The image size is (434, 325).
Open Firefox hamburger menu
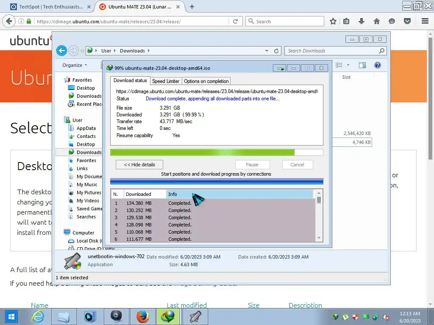coord(425,21)
